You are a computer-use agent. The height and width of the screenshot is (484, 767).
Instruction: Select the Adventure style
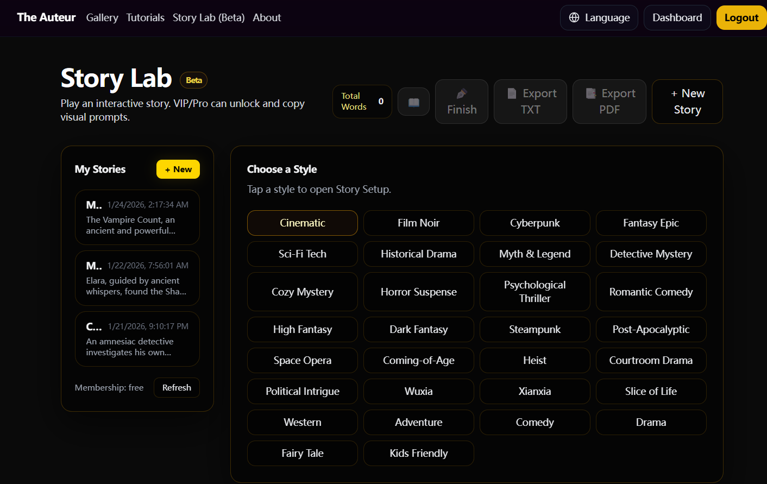tap(419, 422)
